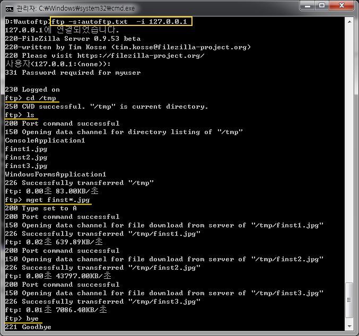Click the 'ftp> bye' command

pos(22,319)
